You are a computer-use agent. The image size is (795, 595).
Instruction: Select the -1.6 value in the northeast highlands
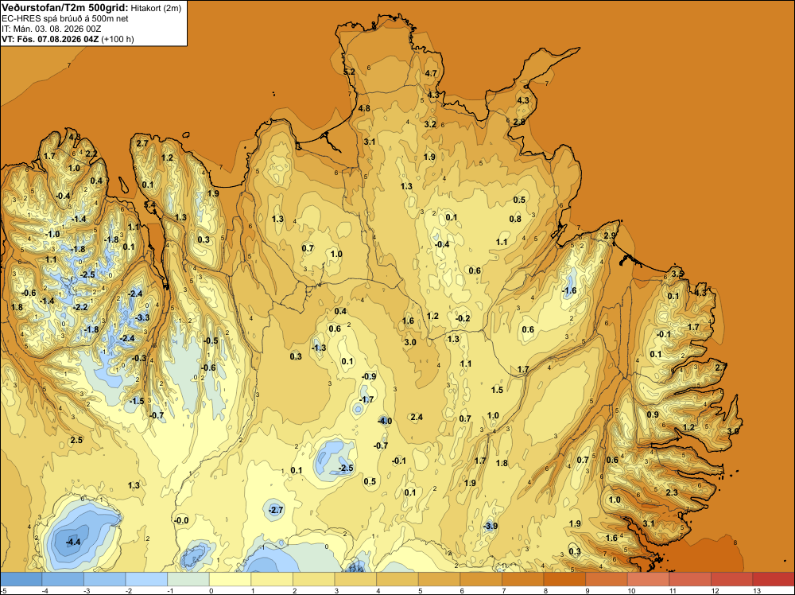tap(570, 290)
